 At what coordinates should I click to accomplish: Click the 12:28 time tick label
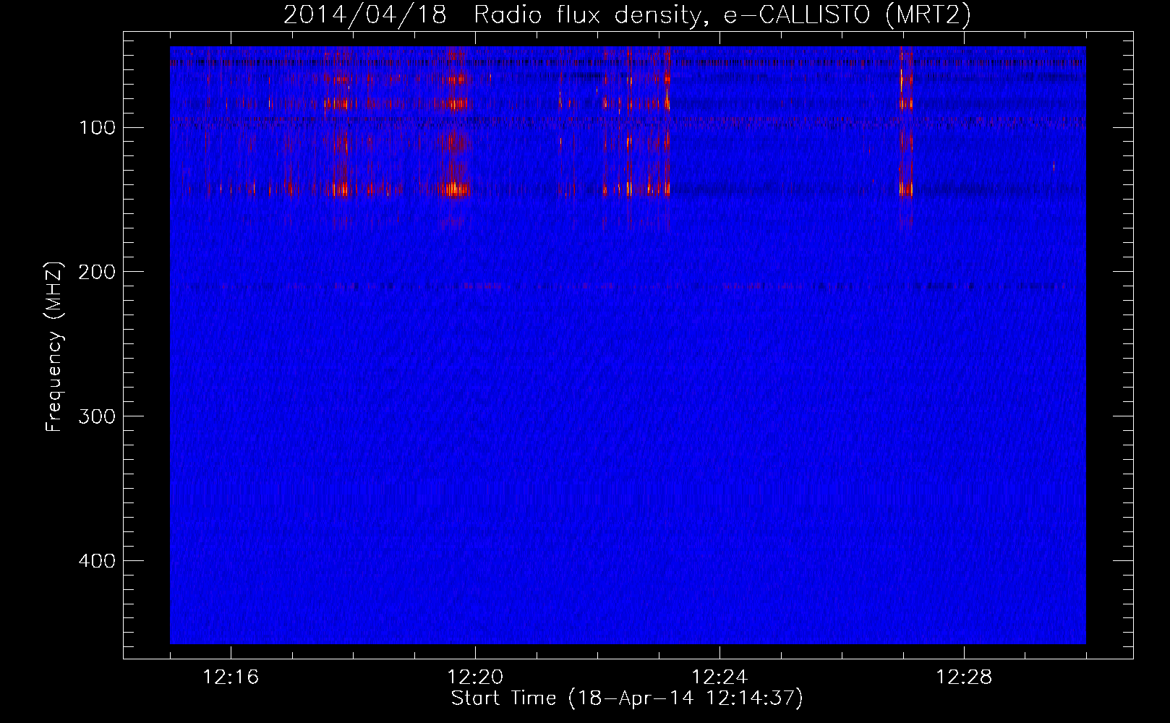click(964, 677)
